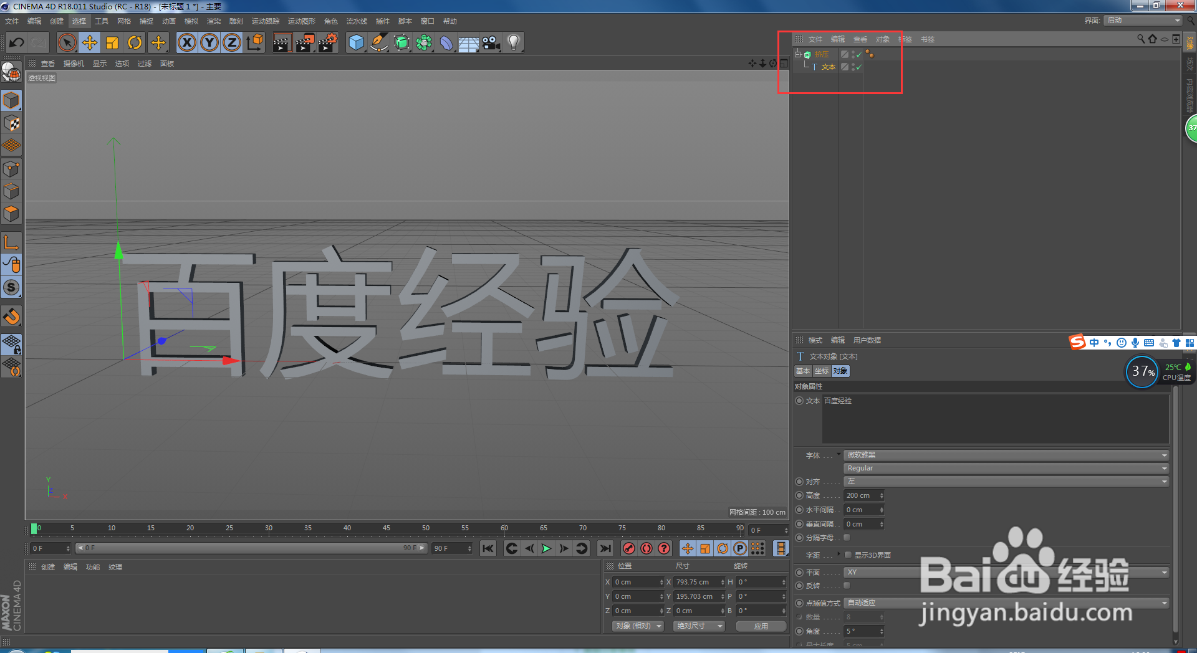
Task: Open 用户数据 menu in attribute manager
Action: click(867, 340)
